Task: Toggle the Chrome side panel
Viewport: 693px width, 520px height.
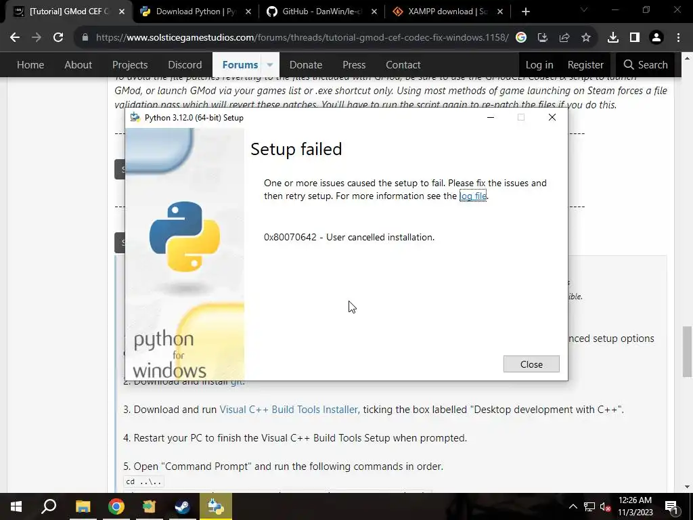Action: (635, 38)
